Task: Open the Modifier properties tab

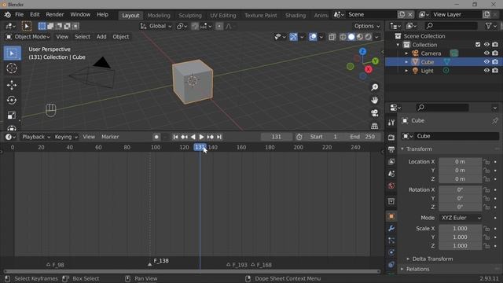Action: pyautogui.click(x=391, y=229)
